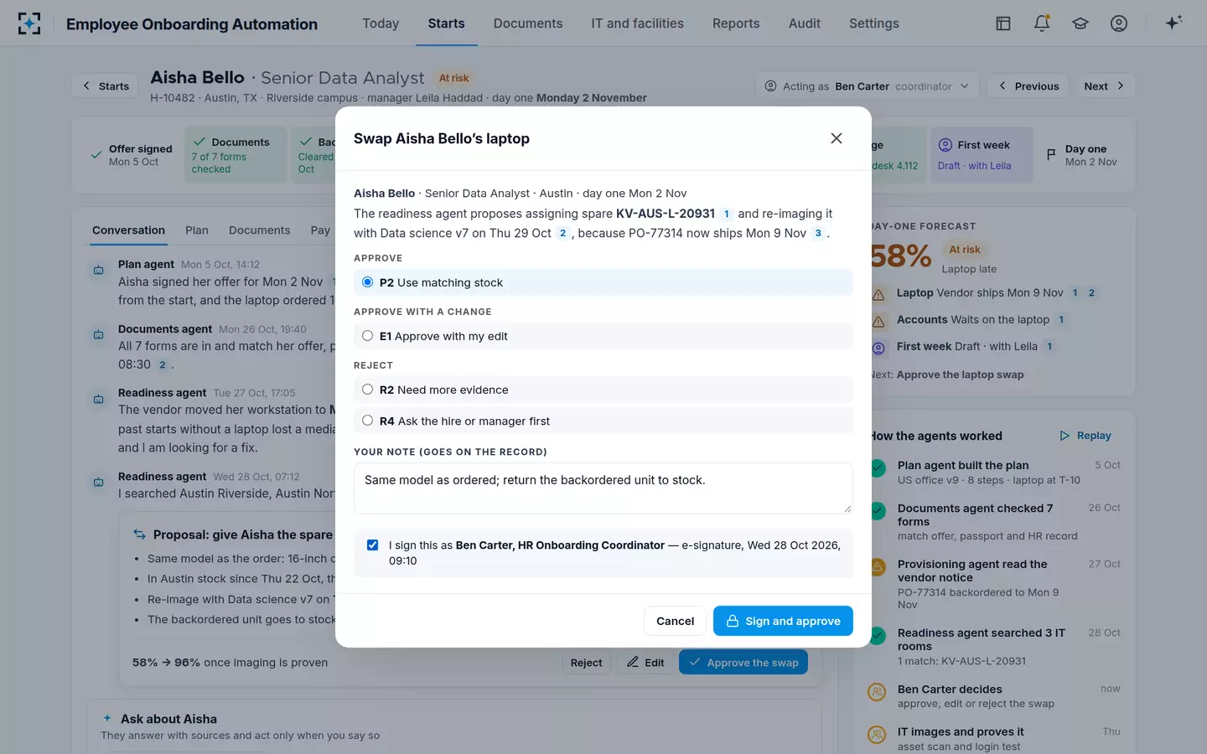Screen dimensions: 1207x754
Task: Reject the proposal behind the dialog
Action: (x=586, y=663)
